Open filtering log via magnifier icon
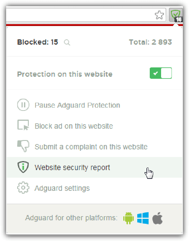189x241 pixels. (x=67, y=43)
